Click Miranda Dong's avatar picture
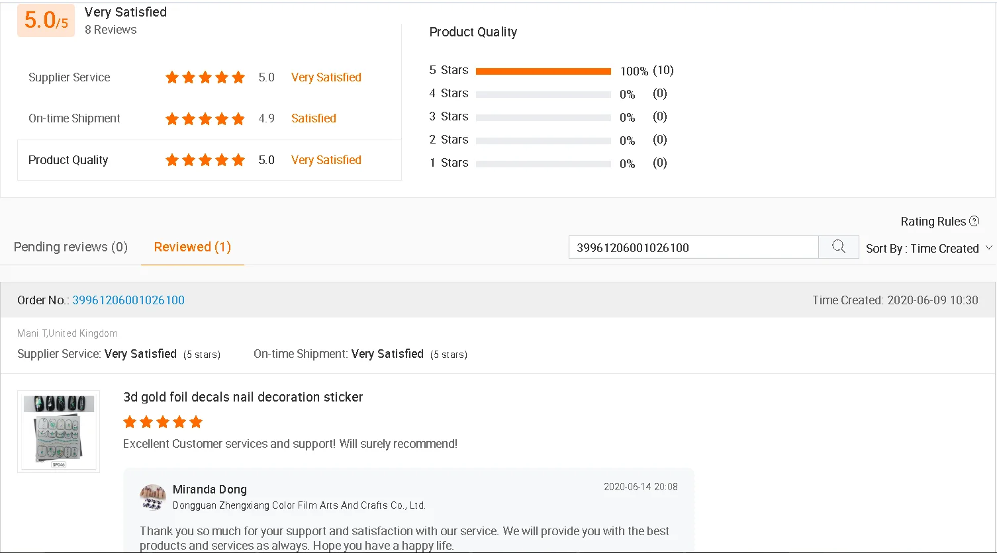Viewport: 997px width, 553px height. [153, 497]
